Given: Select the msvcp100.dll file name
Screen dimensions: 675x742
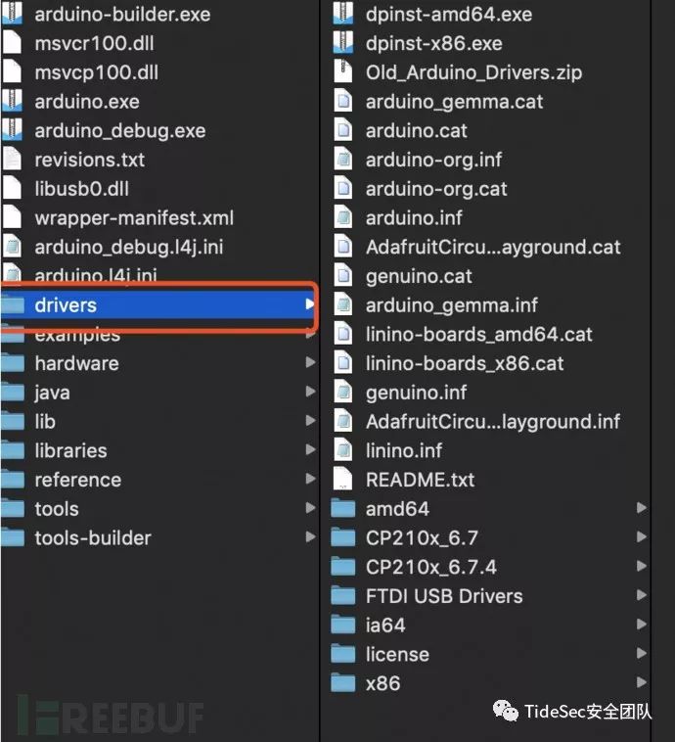Looking at the screenshot, I should [x=97, y=72].
